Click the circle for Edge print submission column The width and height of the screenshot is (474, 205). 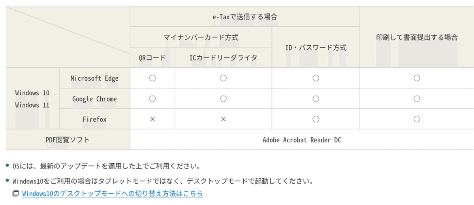(x=417, y=78)
